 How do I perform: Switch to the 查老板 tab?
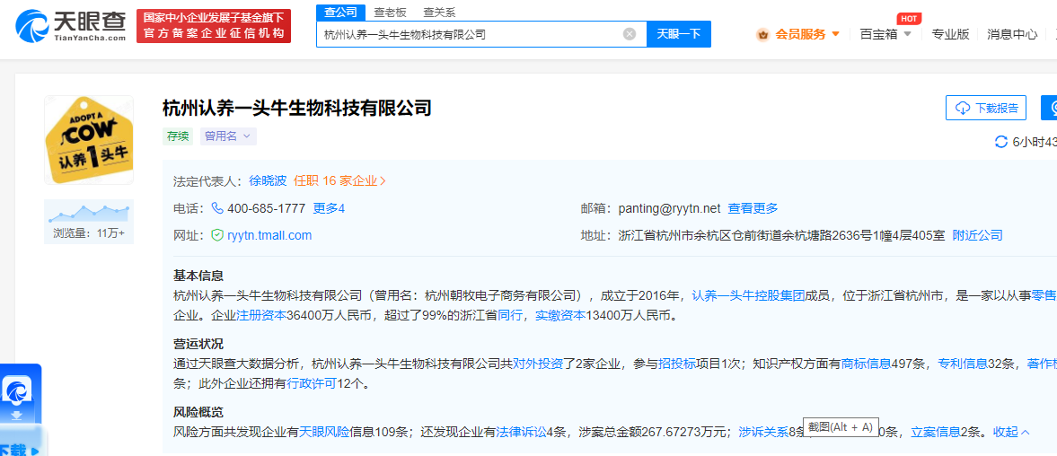point(389,13)
